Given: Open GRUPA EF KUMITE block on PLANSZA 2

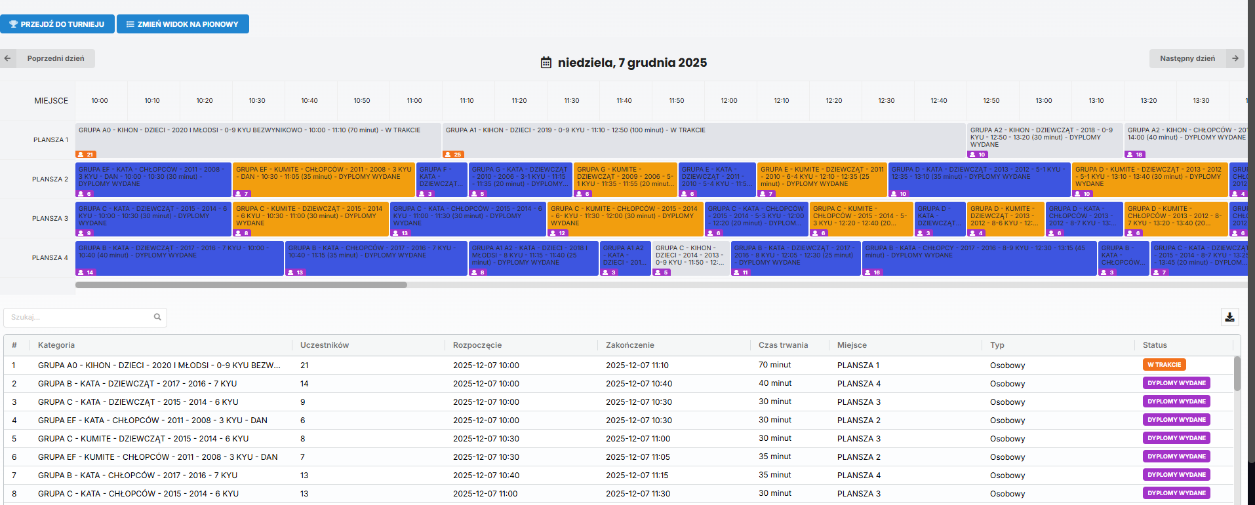Looking at the screenshot, I should coord(324,180).
